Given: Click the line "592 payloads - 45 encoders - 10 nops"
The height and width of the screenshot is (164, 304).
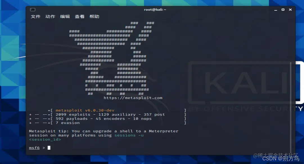Looking at the screenshot, I should pos(103,119).
